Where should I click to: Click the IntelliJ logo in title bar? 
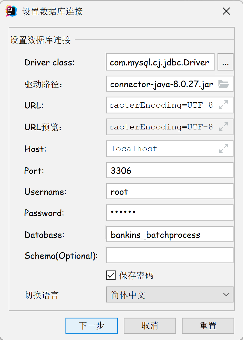[11, 11]
